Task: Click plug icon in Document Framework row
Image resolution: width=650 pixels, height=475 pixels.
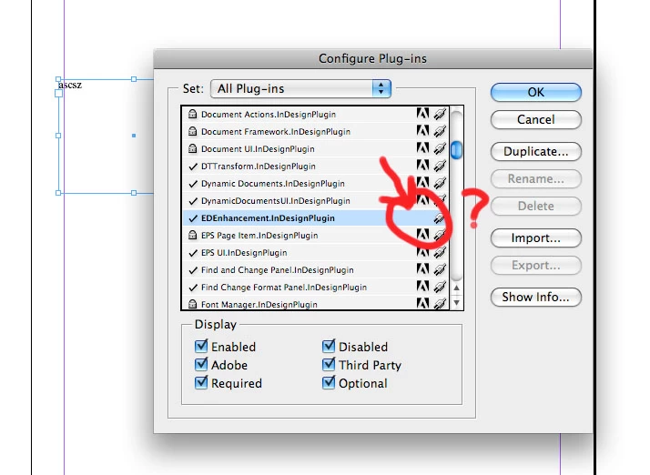Action: tap(440, 131)
